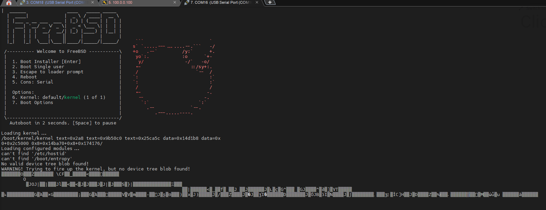Viewport: 546px width, 210px height.
Task: Close the 100.0.0.100 tab
Action: point(175,2)
